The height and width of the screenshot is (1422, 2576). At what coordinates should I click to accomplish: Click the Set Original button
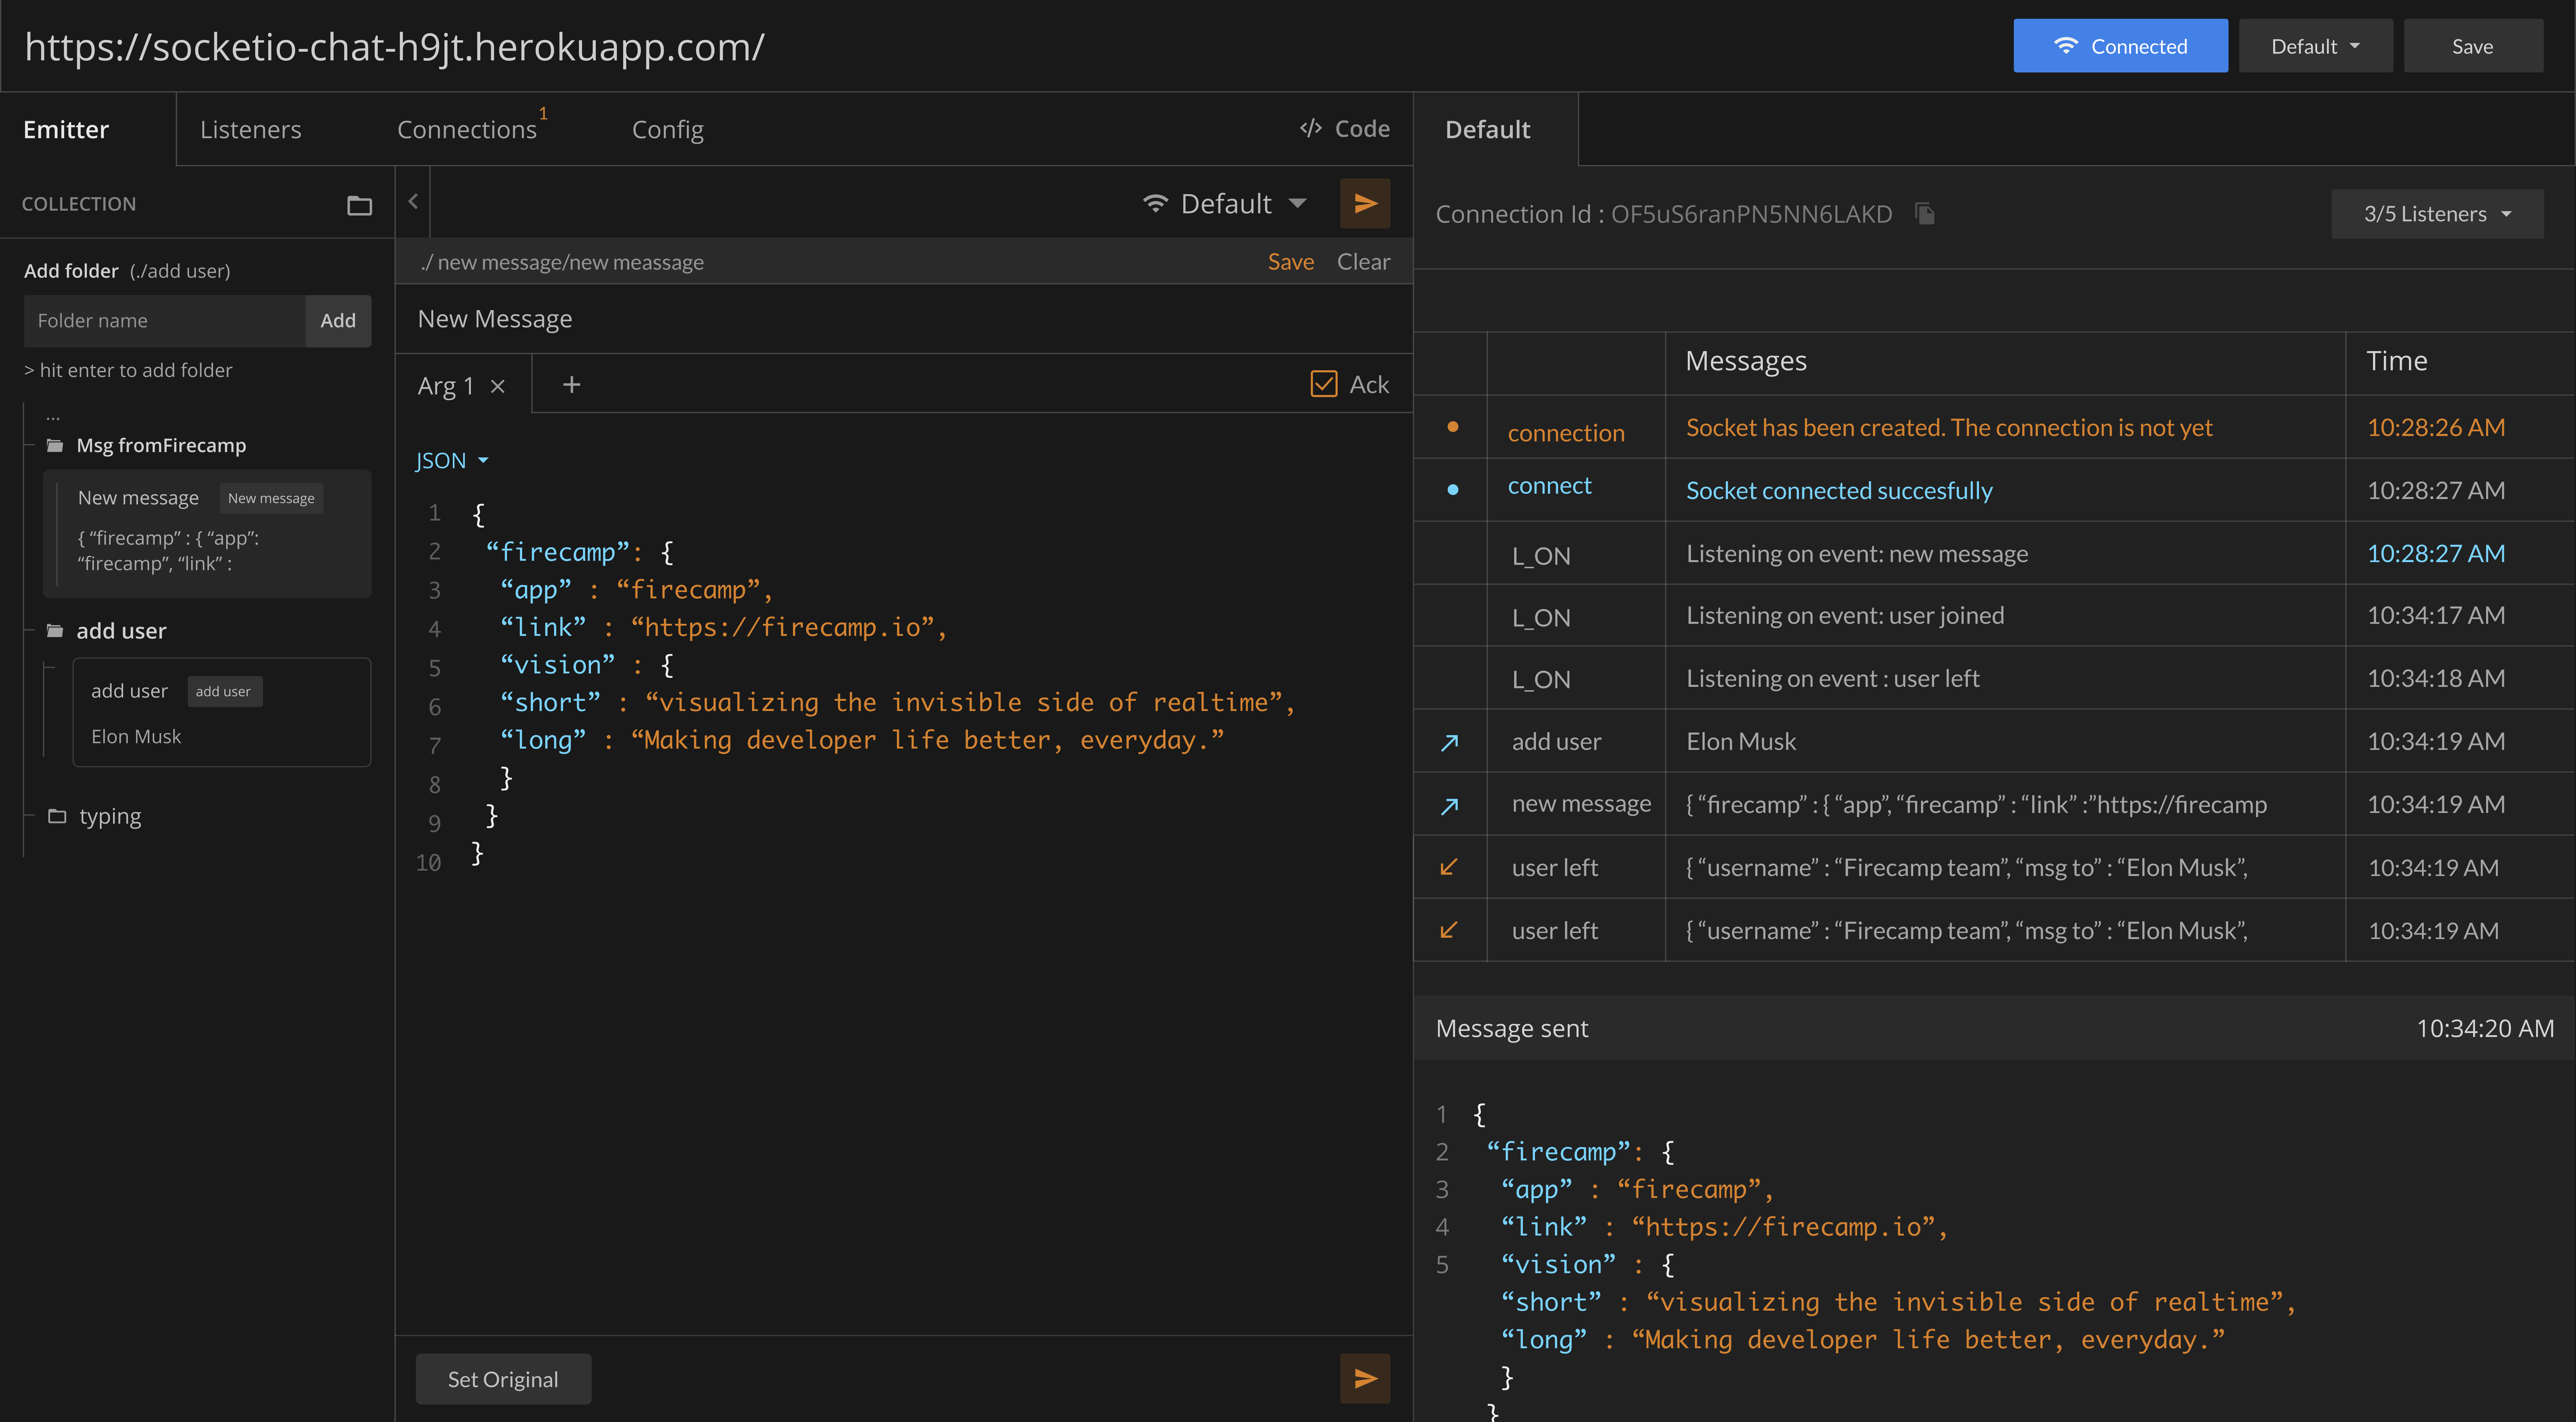pyautogui.click(x=503, y=1378)
